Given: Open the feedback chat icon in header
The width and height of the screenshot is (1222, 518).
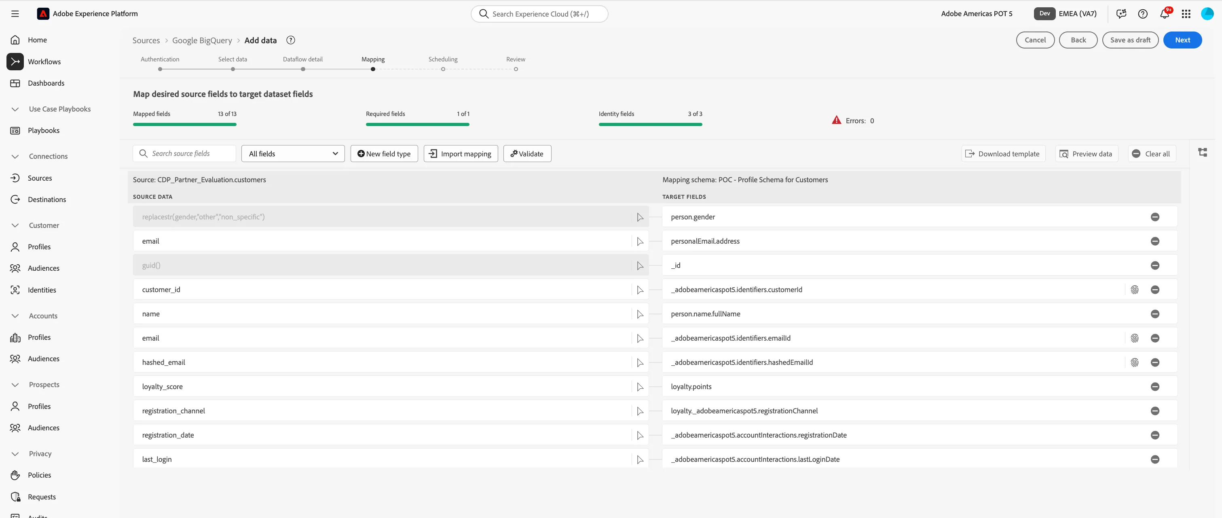Looking at the screenshot, I should (x=1121, y=14).
